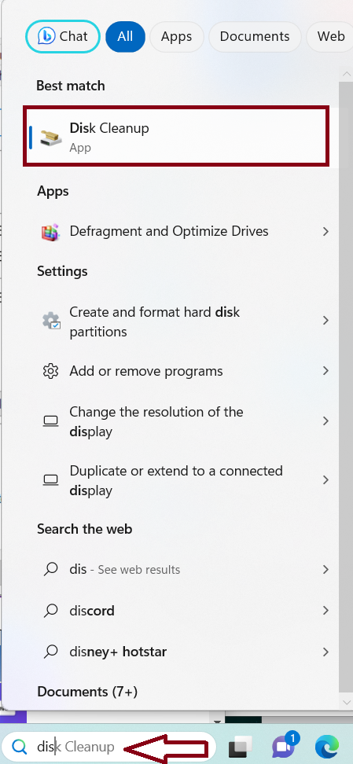Viewport: 353px width, 764px height.
Task: Click the taskbar search input field
Action: 108,747
